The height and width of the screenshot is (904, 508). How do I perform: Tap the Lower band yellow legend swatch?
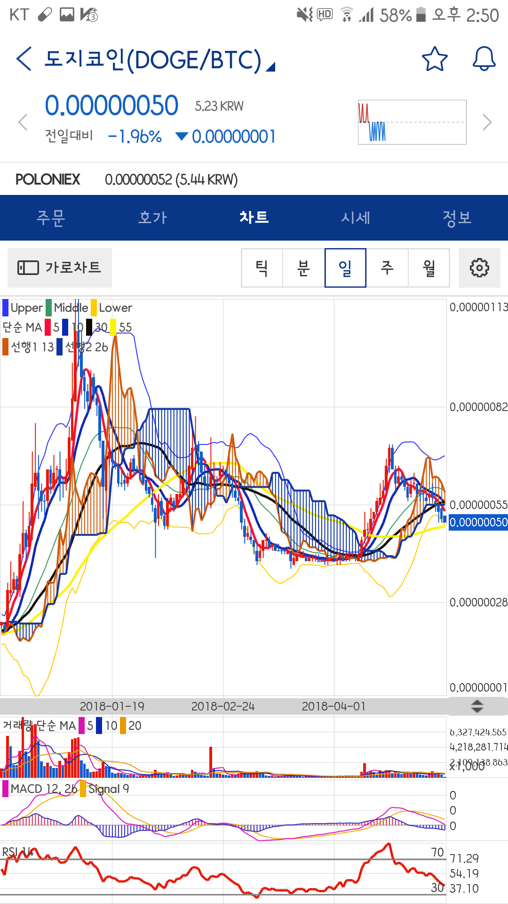pos(94,308)
